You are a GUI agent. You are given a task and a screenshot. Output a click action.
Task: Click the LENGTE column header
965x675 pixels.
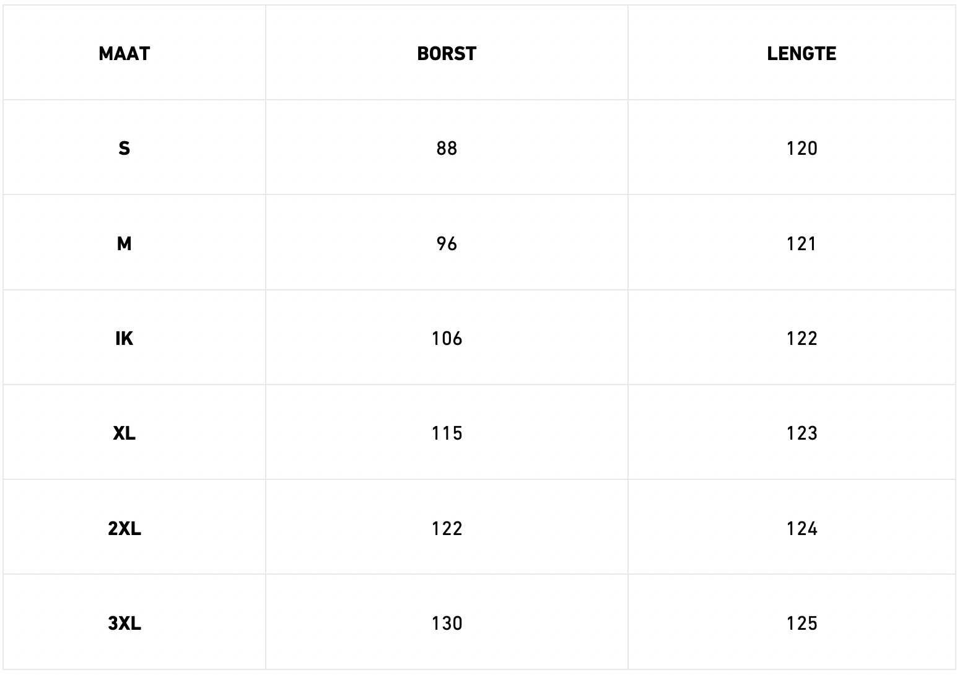pos(801,54)
